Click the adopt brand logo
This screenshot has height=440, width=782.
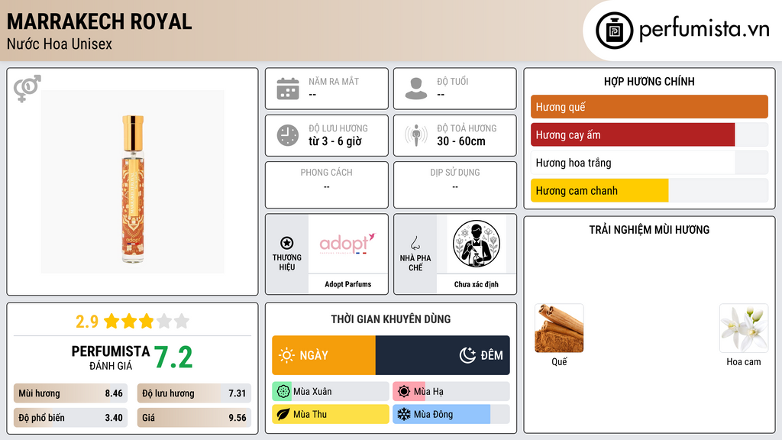347,244
